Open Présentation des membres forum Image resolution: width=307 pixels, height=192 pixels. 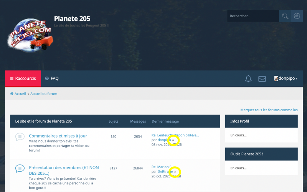pos(61,168)
